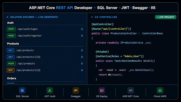Click the GET row's /api/products path text
This screenshot has width=181, height=102.
pos(25,50)
